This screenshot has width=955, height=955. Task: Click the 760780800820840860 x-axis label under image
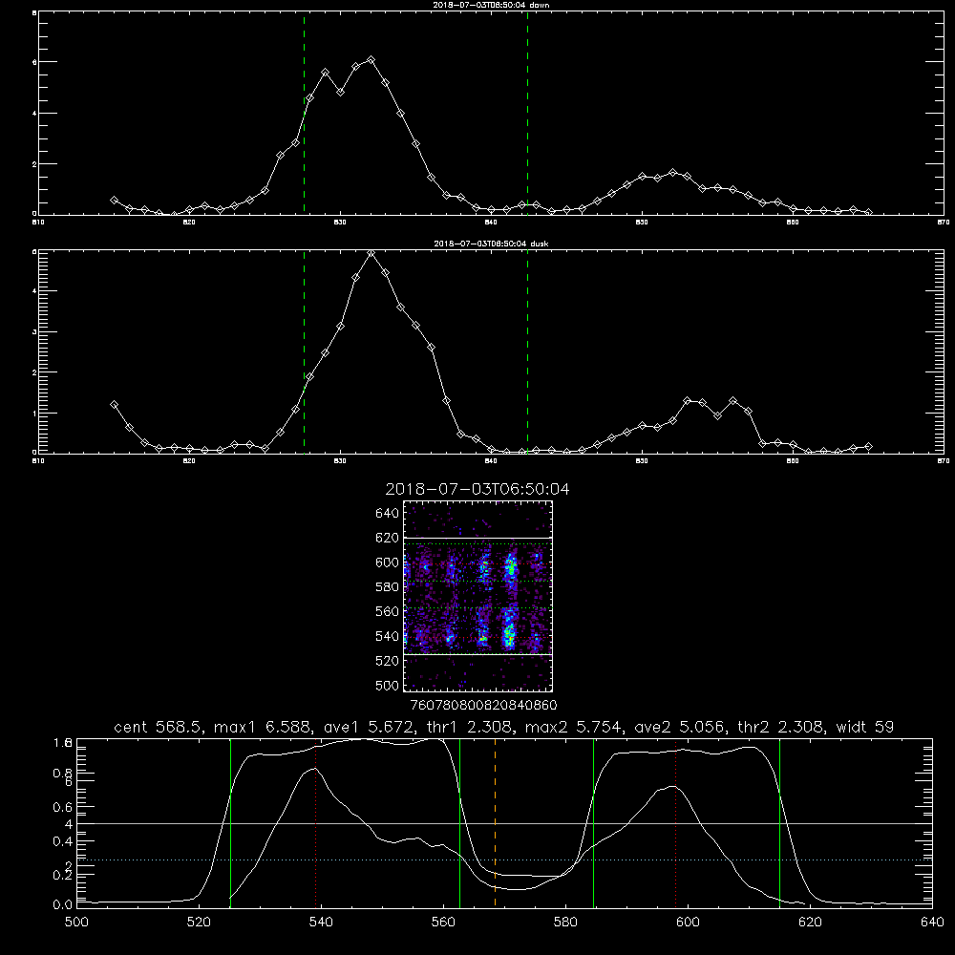(x=484, y=705)
